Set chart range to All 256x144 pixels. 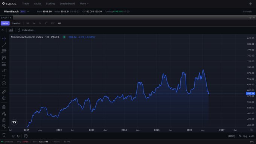[x=59, y=23]
